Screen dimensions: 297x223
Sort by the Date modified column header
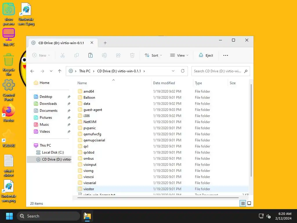point(164,83)
